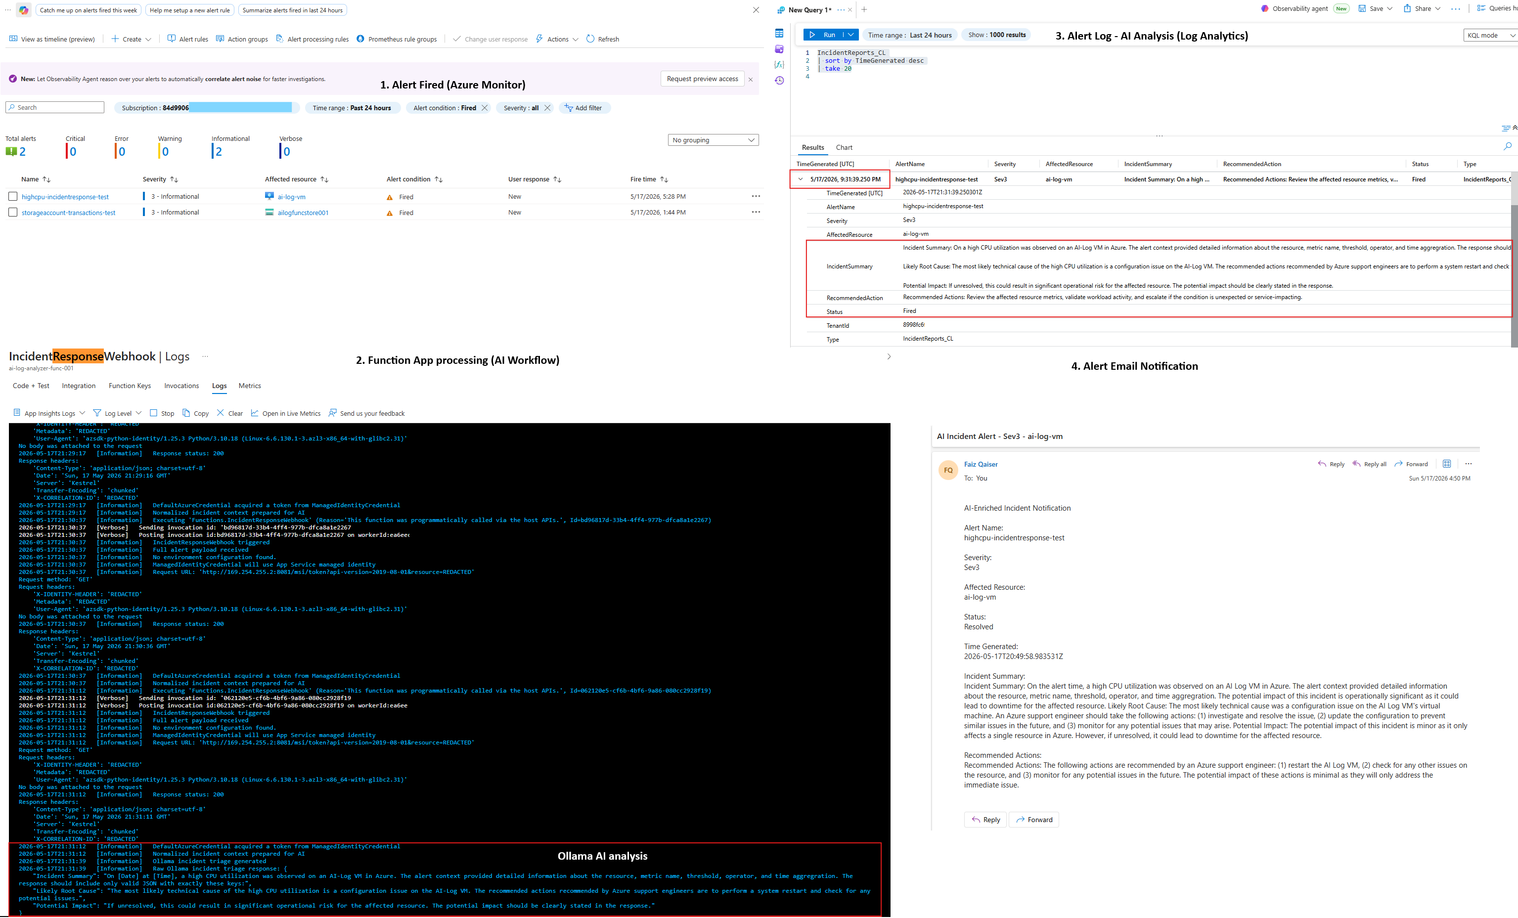Click 'Catch me up on alerts fired this week'
Screen dimensions: 1518x918
coord(89,10)
